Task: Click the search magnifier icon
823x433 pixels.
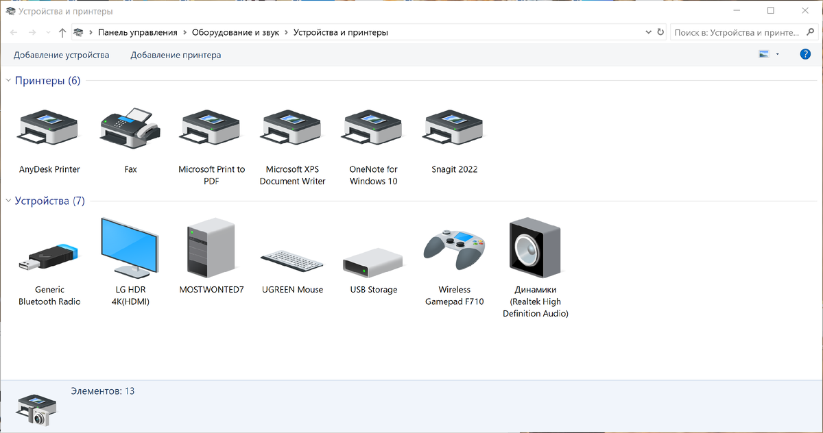Action: click(811, 32)
